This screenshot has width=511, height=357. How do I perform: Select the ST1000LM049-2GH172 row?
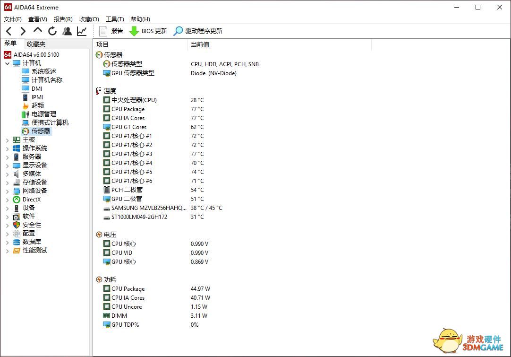(135, 217)
